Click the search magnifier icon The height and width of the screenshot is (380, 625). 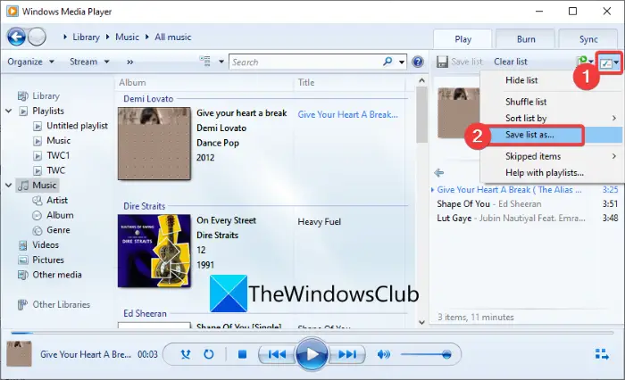pos(387,62)
